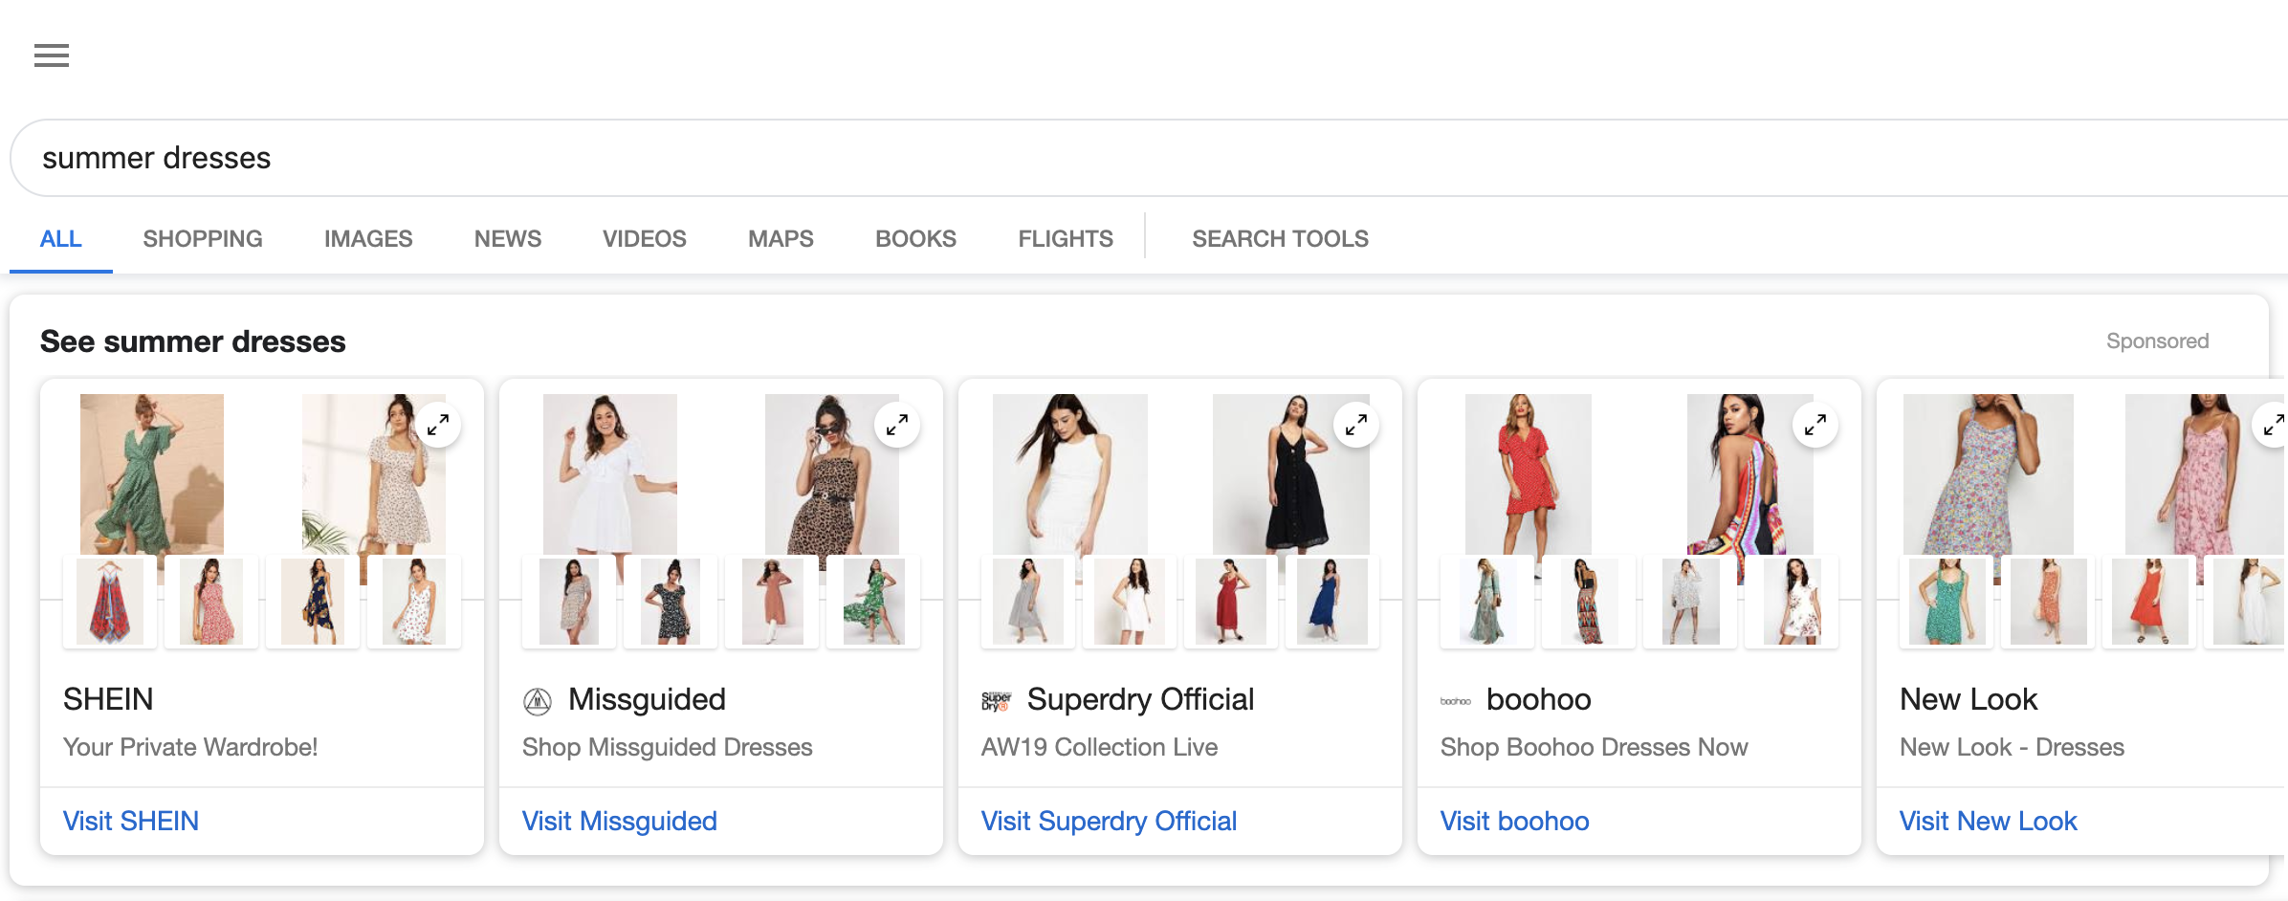2288x901 pixels.
Task: Click the Visit boohoo link
Action: point(1515,821)
